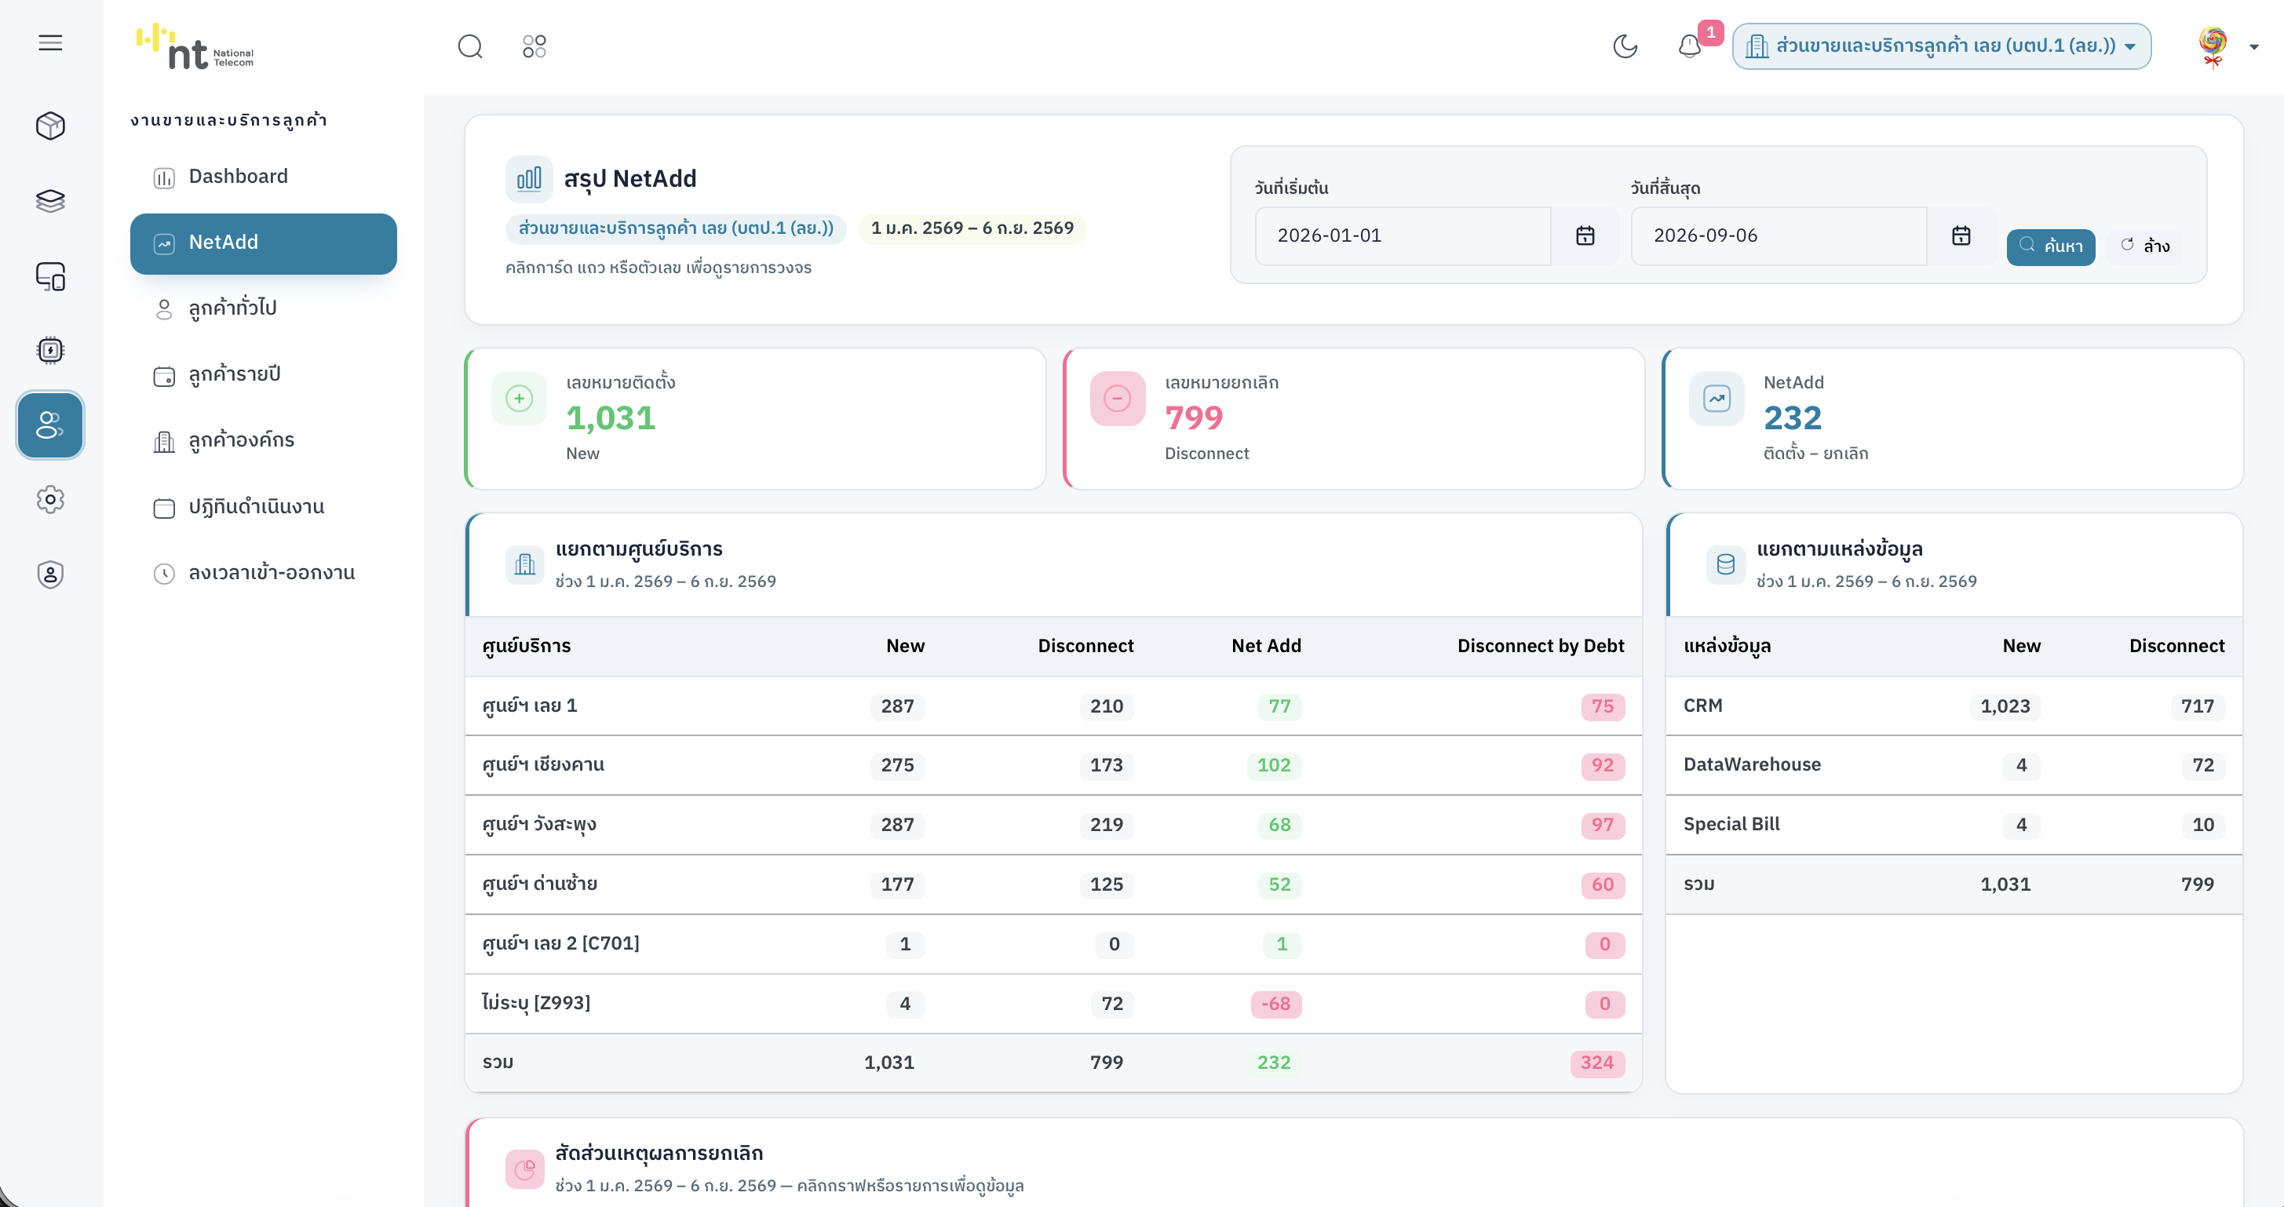Click the department tag chip under title
2284x1207 pixels.
click(676, 229)
